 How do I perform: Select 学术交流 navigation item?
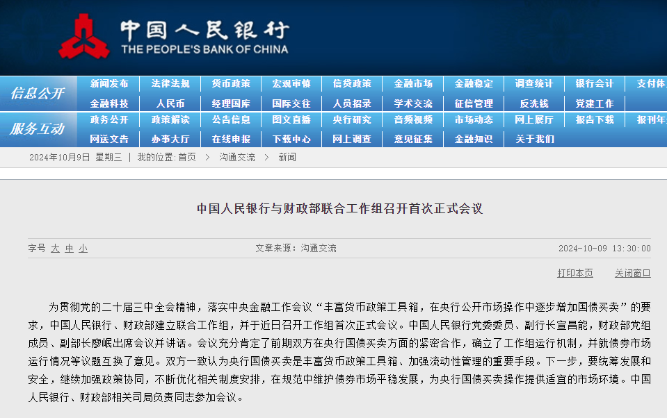point(413,103)
